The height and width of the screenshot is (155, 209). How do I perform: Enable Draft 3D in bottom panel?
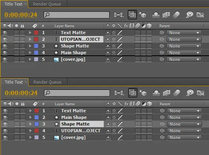(143, 93)
